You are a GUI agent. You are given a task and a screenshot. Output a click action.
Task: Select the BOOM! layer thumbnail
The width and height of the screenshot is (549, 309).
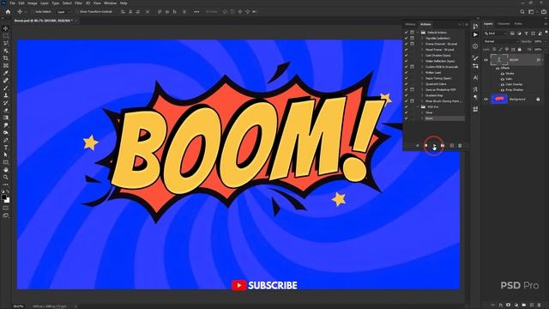pos(499,60)
